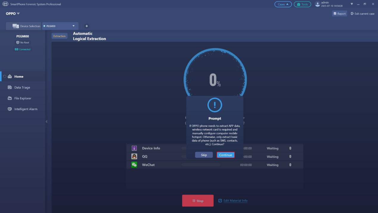Open Edit Material Info link

tap(236, 201)
